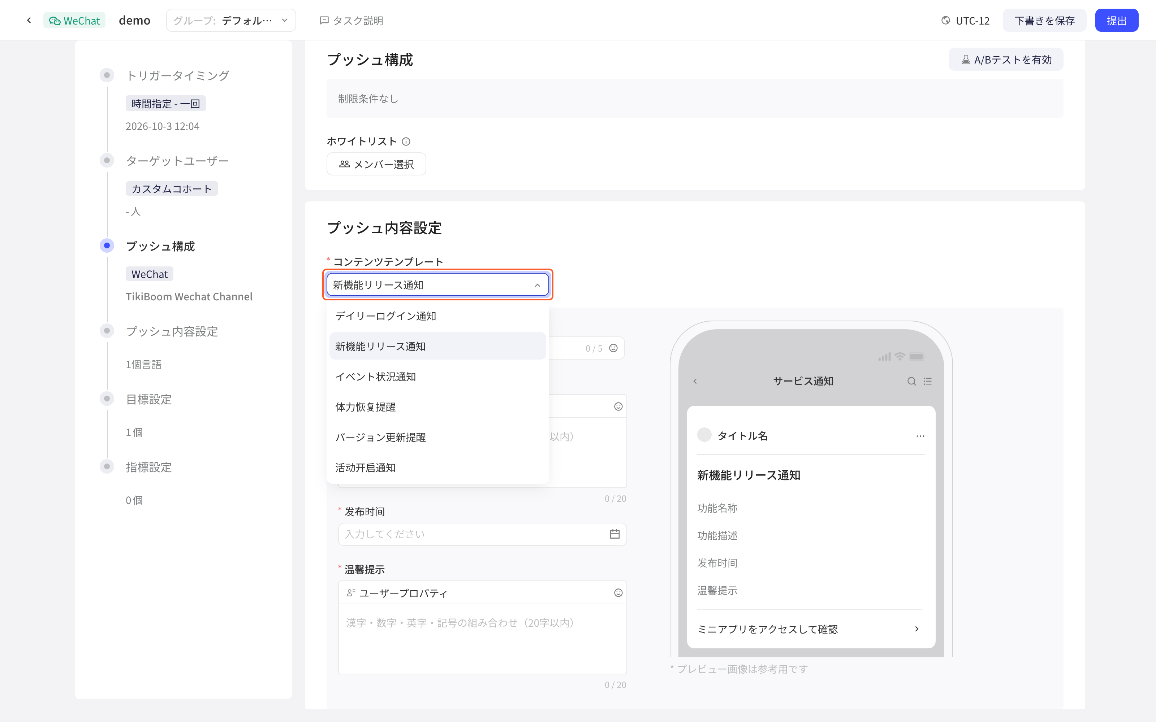Show the ホワイトリスト info tooltip icon
The image size is (1156, 722).
coord(406,142)
